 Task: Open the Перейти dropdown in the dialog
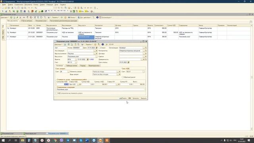tap(89, 44)
